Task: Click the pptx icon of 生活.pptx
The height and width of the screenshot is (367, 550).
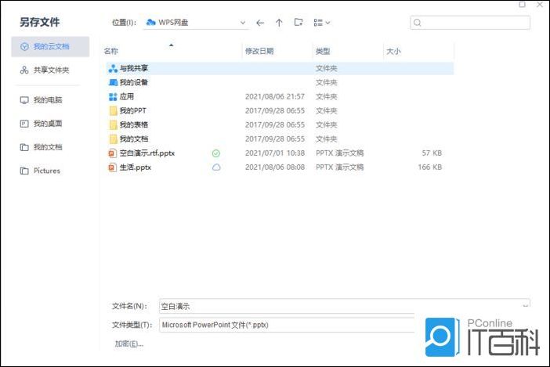Action: (112, 167)
